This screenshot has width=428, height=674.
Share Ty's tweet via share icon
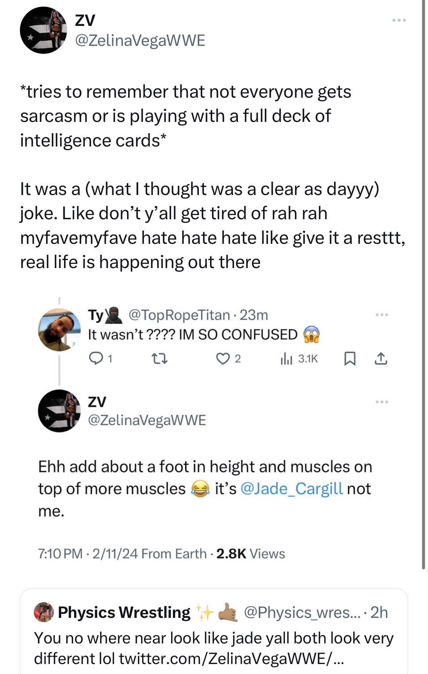click(381, 359)
